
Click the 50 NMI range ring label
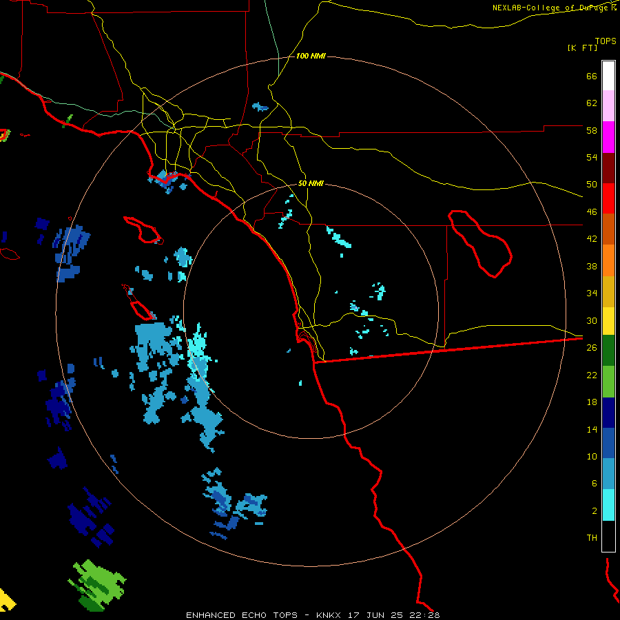[311, 183]
